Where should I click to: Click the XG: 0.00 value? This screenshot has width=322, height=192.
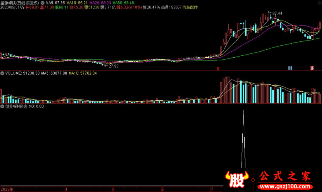(x=36, y=106)
